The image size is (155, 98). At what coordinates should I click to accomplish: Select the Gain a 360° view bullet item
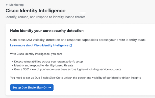(x=68, y=69)
